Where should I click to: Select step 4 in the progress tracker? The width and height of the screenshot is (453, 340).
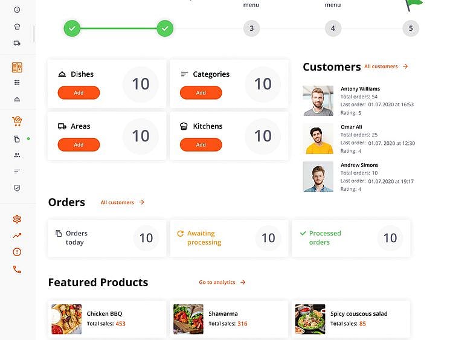click(332, 28)
